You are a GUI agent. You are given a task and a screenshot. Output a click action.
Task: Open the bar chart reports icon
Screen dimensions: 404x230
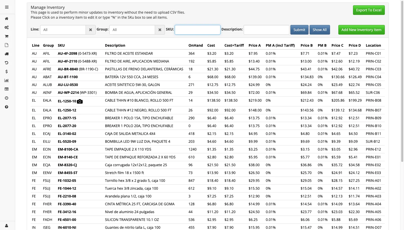click(x=7, y=80)
